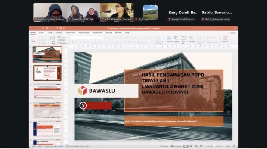Open the Shapes gallery icon

coord(177,39)
